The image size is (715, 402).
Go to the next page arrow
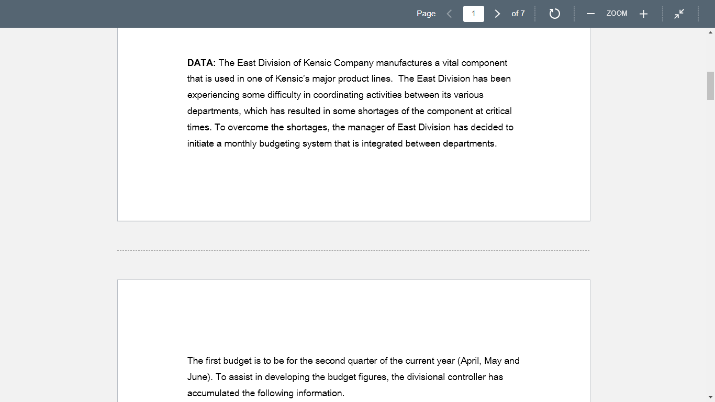coord(497,14)
